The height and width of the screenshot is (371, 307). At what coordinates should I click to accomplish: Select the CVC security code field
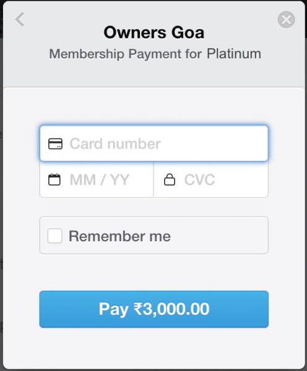211,179
